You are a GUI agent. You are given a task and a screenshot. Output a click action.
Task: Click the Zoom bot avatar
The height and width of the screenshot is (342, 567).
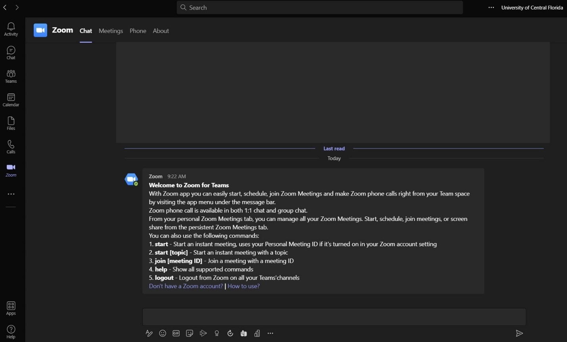pos(131,179)
